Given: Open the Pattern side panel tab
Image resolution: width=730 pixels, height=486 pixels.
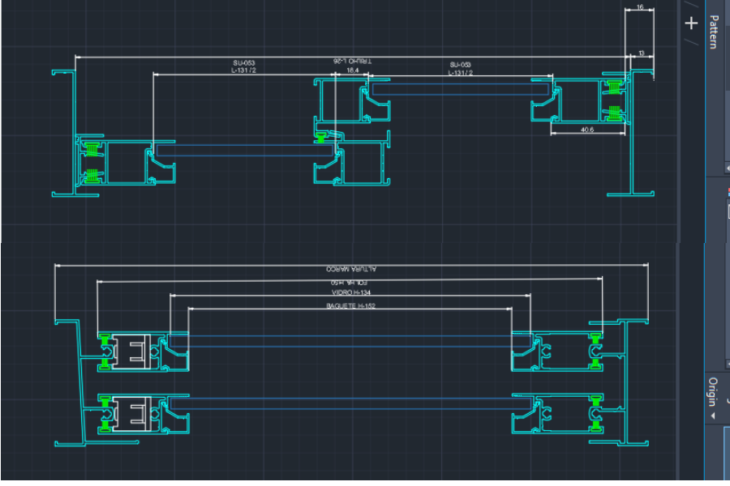Looking at the screenshot, I should [x=714, y=32].
